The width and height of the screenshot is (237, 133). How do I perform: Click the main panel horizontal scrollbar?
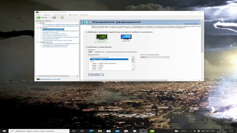(126, 80)
